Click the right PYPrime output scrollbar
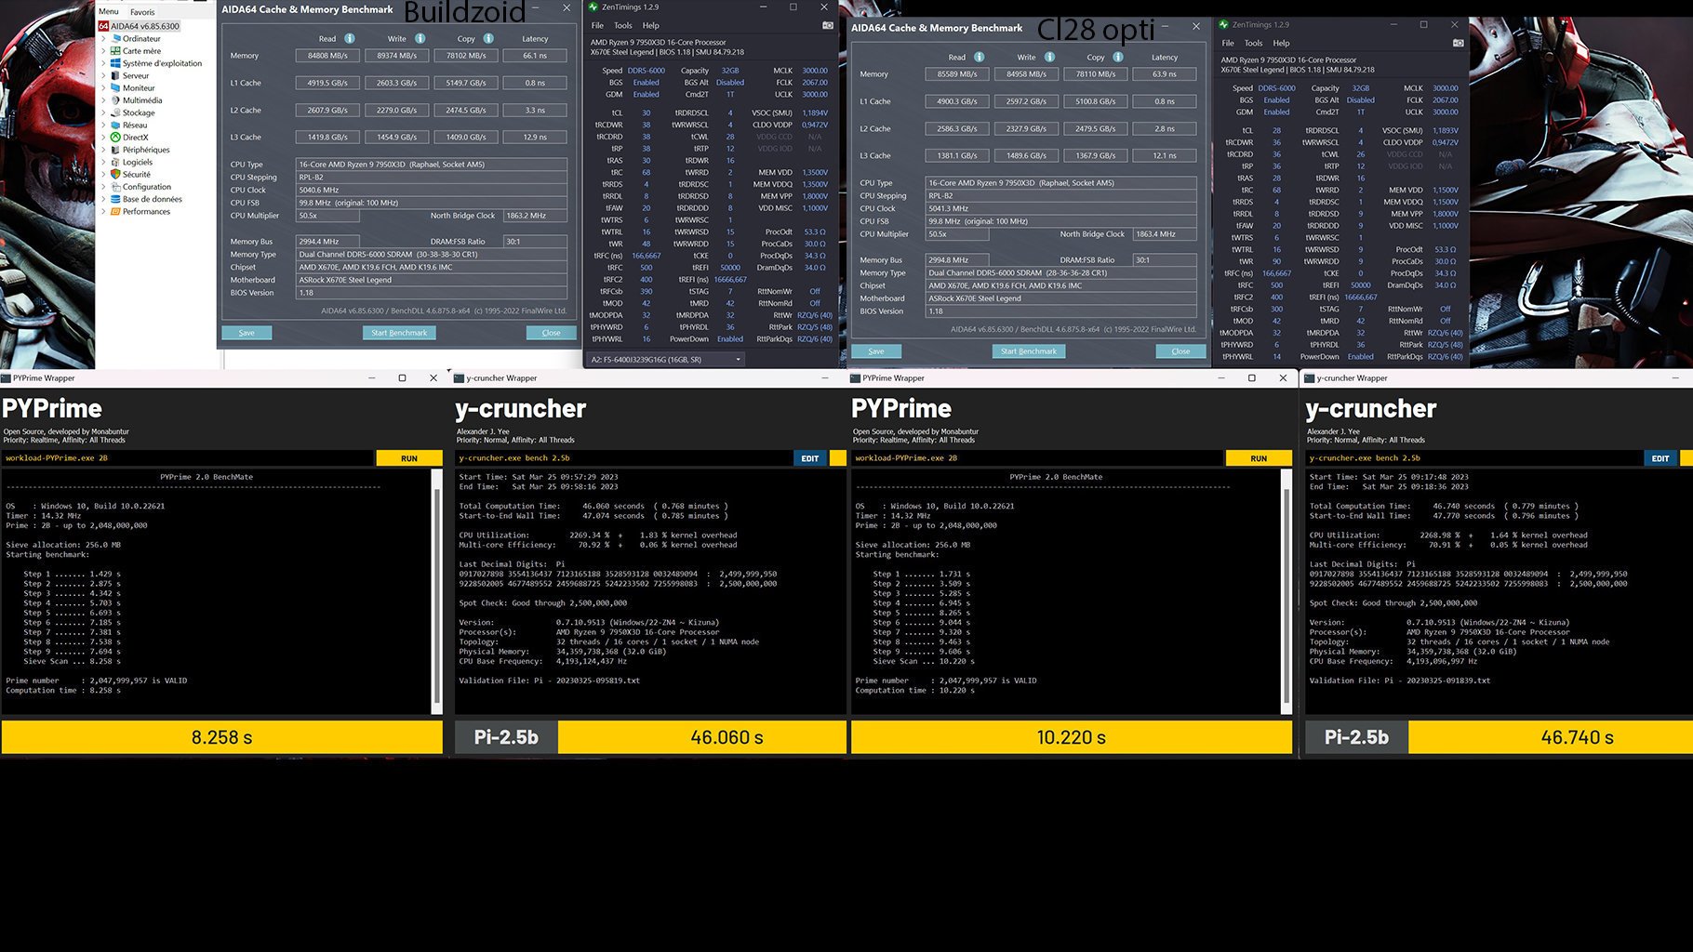The height and width of the screenshot is (952, 1693). pyautogui.click(x=1287, y=592)
